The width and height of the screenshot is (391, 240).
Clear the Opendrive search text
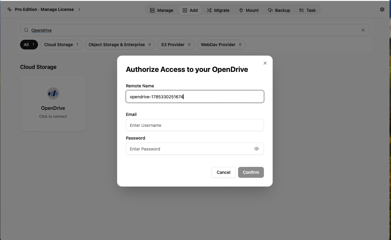(363, 30)
